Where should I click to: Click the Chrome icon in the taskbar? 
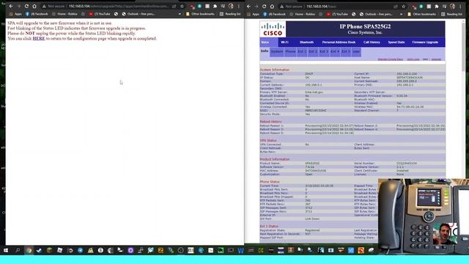click(29, 250)
